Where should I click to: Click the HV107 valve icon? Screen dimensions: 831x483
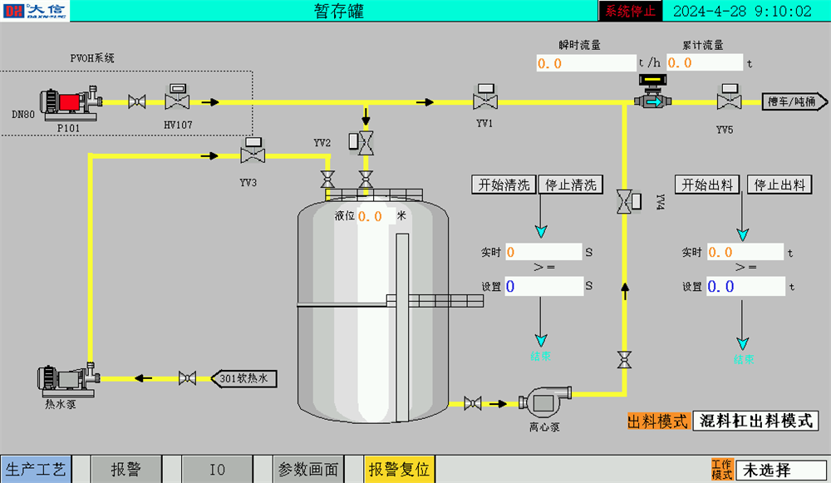click(177, 97)
